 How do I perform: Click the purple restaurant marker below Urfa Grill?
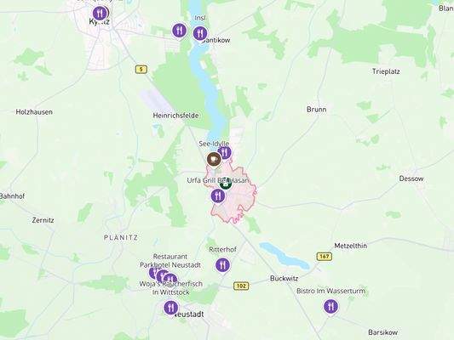click(x=218, y=195)
